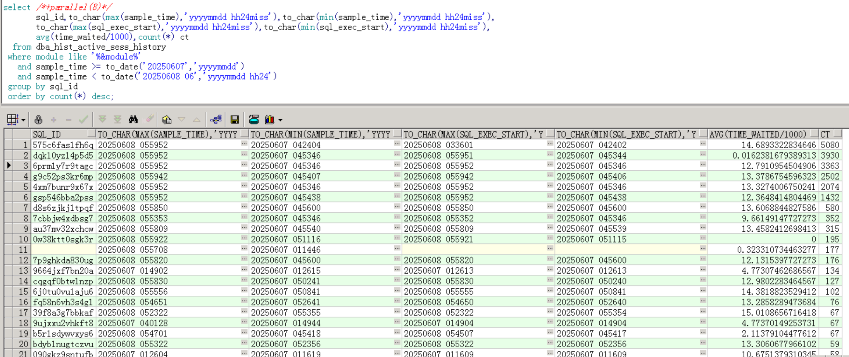Click the SQL_ID cell au37mv32xchcw
The height and width of the screenshot is (357, 849).
(x=63, y=229)
